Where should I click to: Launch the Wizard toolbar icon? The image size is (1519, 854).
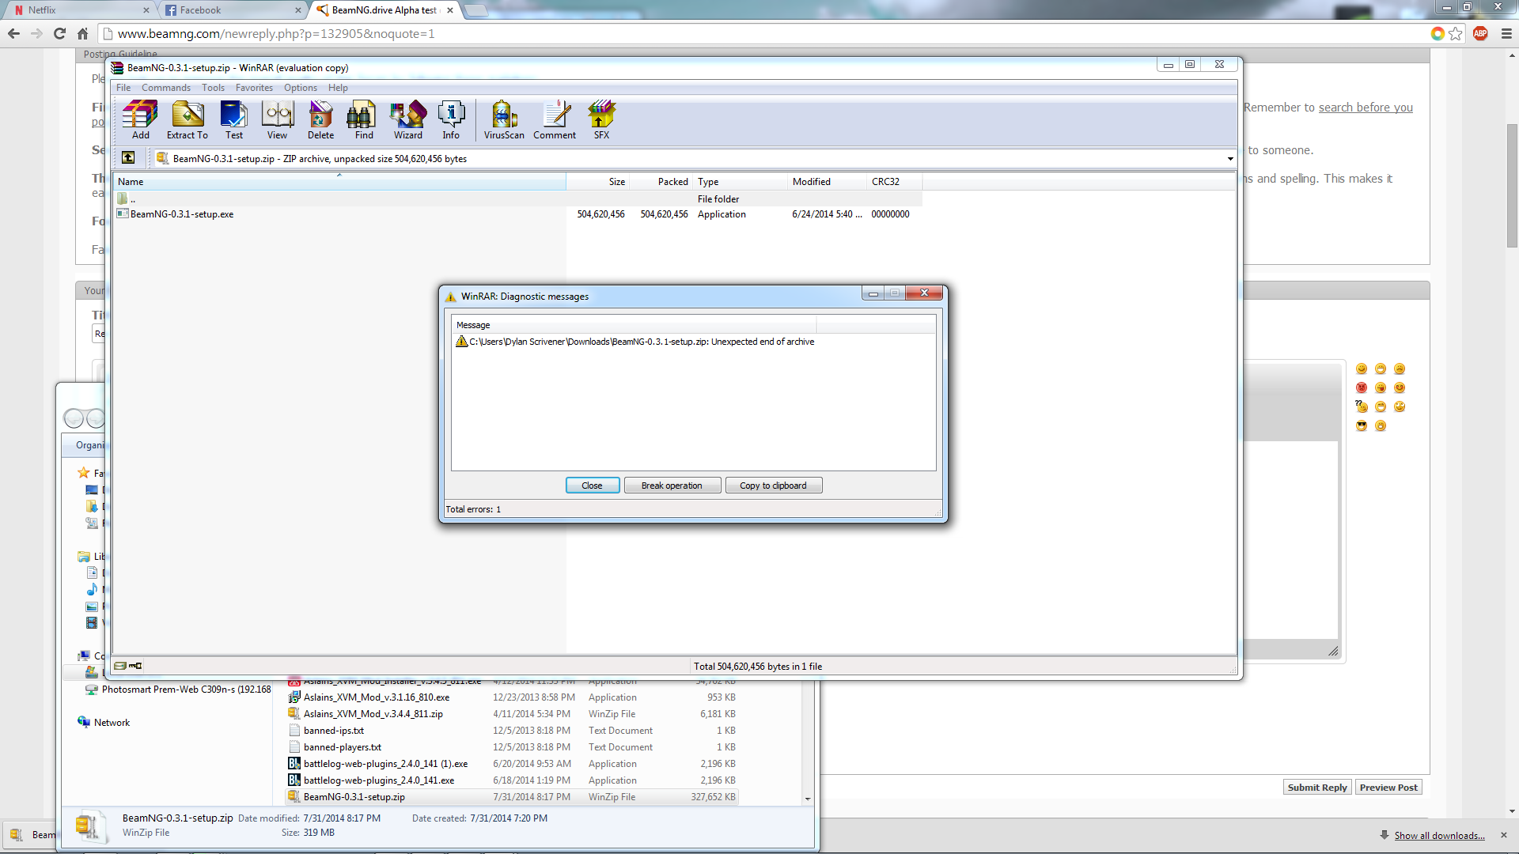pos(408,120)
